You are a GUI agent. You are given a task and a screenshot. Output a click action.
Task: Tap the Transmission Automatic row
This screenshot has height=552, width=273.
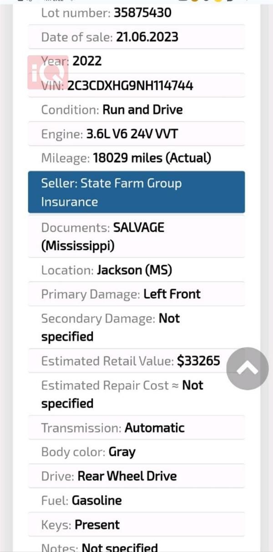[136, 428]
